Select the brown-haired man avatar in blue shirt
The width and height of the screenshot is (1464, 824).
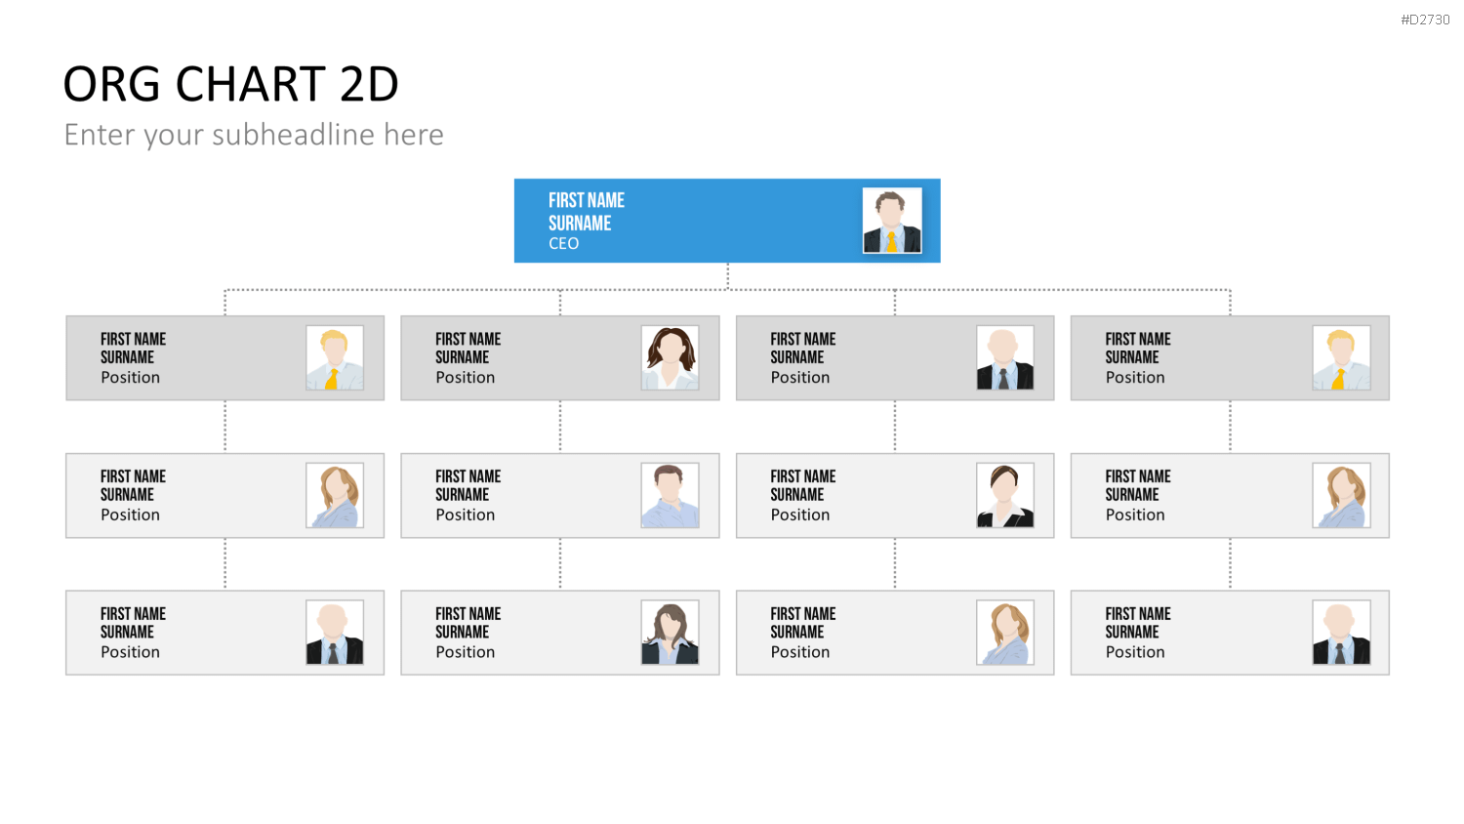pyautogui.click(x=670, y=496)
